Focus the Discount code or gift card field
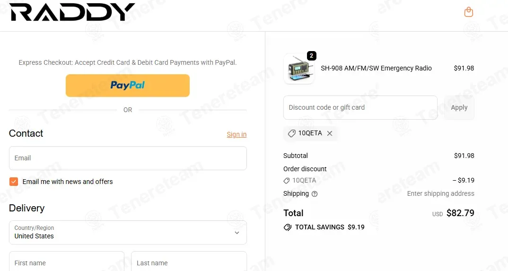 (360, 107)
